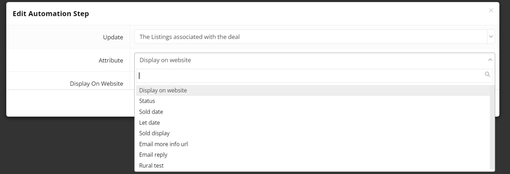Screen dimensions: 510x174
Task: Click the 'Display On Website' field label
Action: 96,84
